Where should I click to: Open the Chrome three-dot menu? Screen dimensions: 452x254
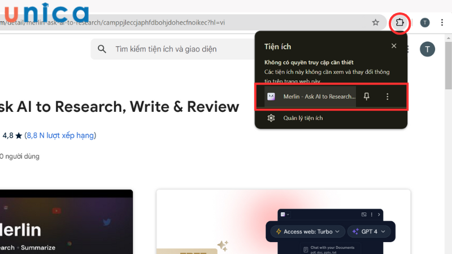(442, 23)
